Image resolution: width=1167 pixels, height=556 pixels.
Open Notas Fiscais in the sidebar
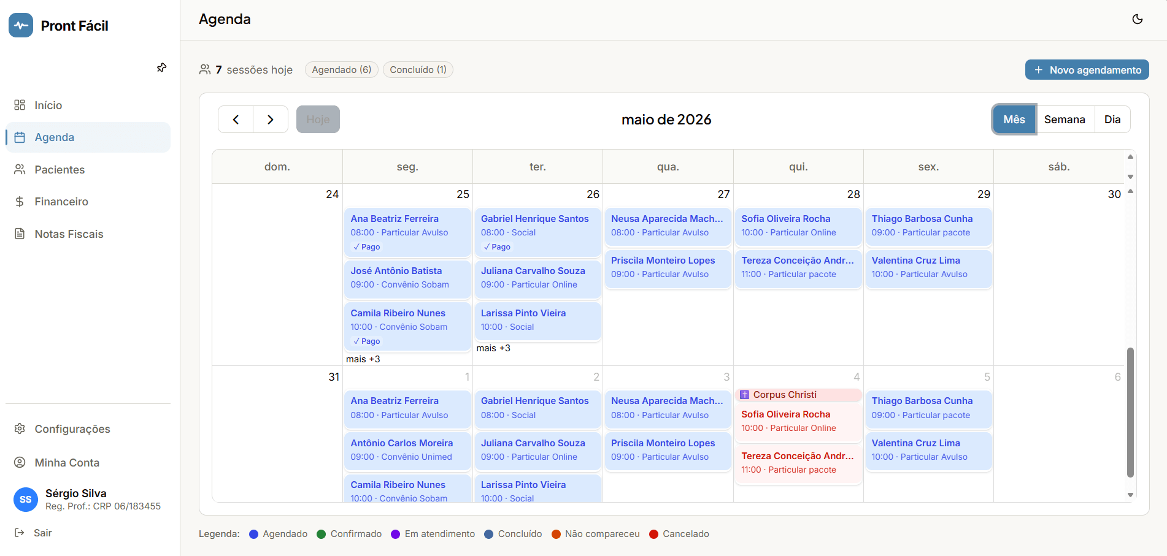(88, 234)
